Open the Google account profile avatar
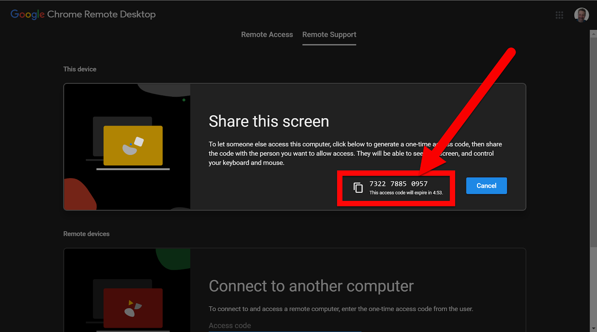 (581, 15)
